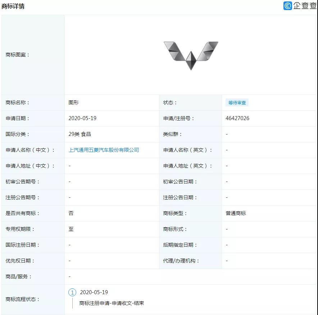Click the 初审公告期号 label
This screenshot has height=315, width=318.
point(23,182)
